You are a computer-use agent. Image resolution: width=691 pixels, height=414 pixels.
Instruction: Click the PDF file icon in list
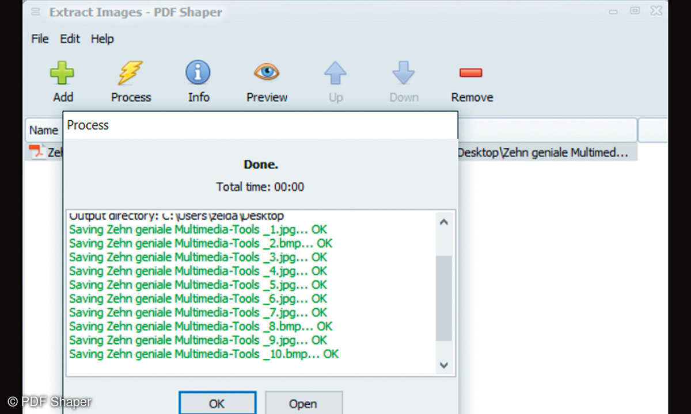pyautogui.click(x=37, y=152)
